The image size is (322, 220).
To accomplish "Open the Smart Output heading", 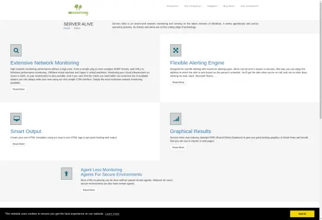I will (x=26, y=131).
